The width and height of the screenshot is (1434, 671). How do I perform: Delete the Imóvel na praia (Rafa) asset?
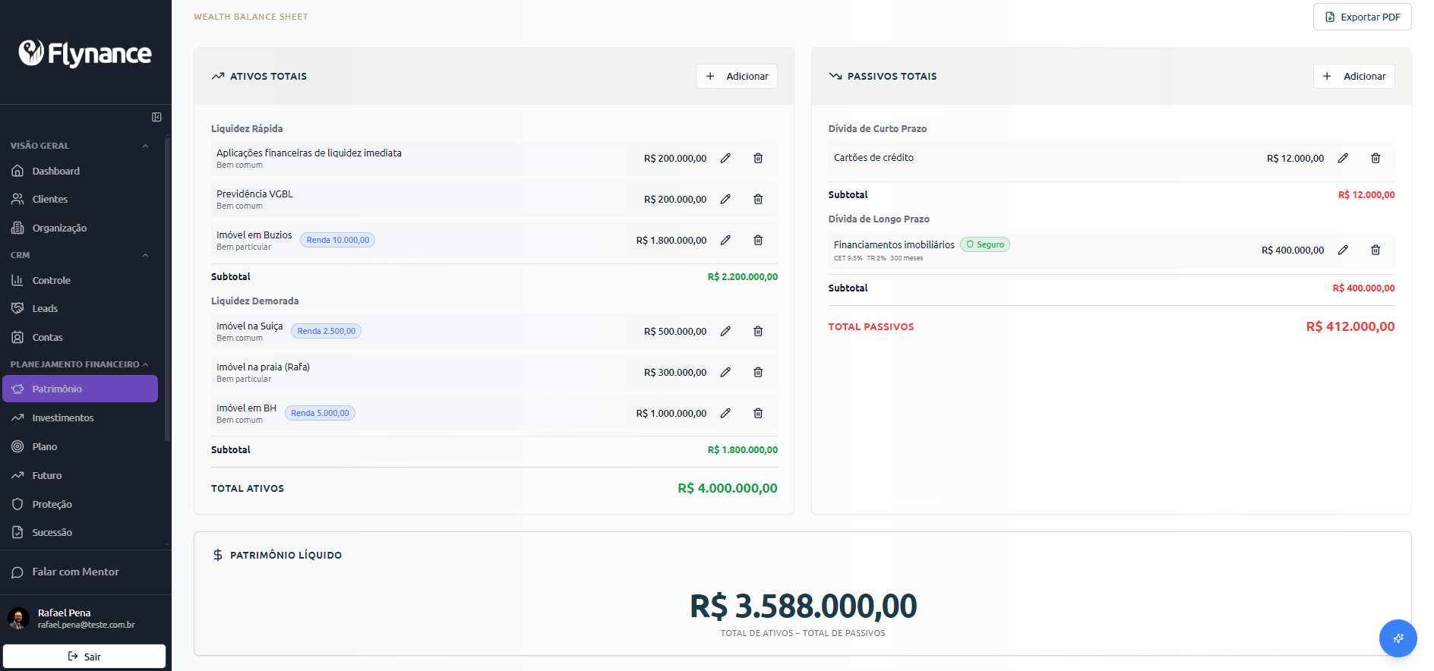[758, 372]
